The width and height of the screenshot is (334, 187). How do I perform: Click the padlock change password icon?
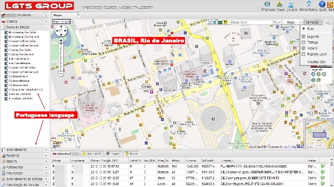tap(309, 4)
